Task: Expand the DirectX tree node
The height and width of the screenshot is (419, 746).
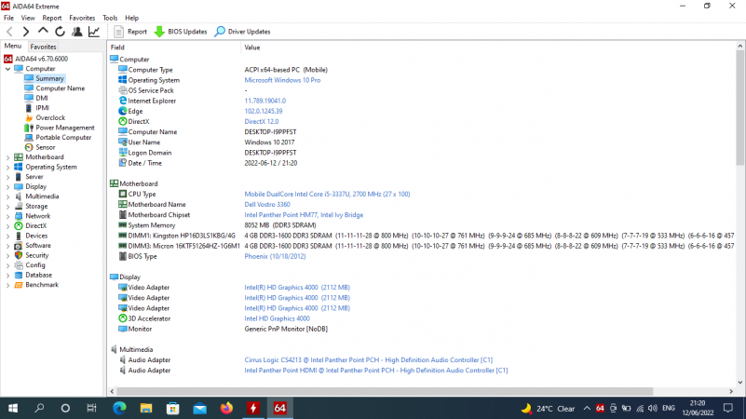Action: point(7,226)
